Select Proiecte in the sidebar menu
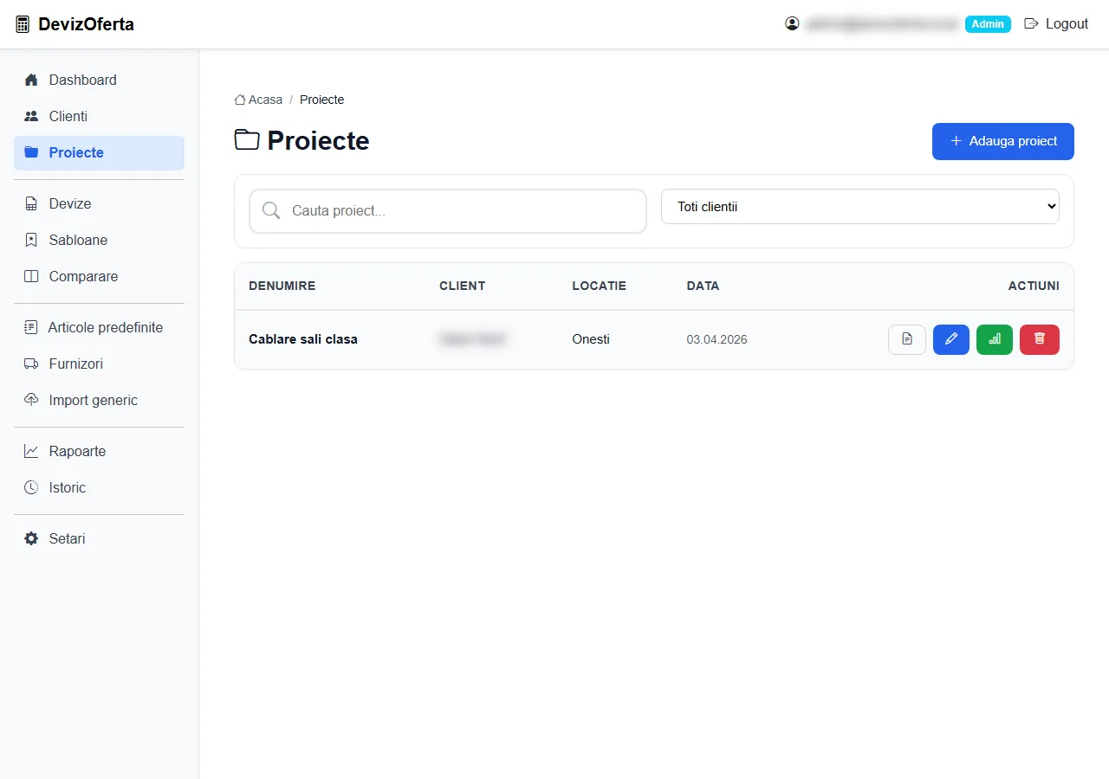 pos(99,152)
